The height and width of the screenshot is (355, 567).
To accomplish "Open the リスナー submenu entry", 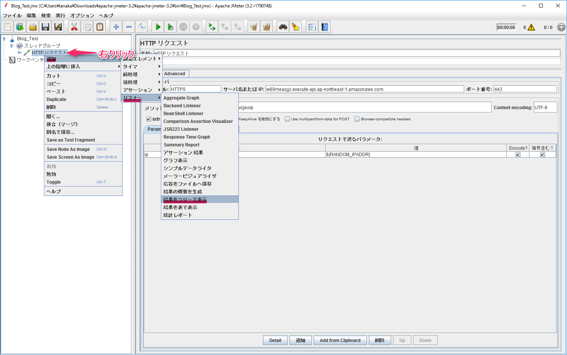I will 142,98.
